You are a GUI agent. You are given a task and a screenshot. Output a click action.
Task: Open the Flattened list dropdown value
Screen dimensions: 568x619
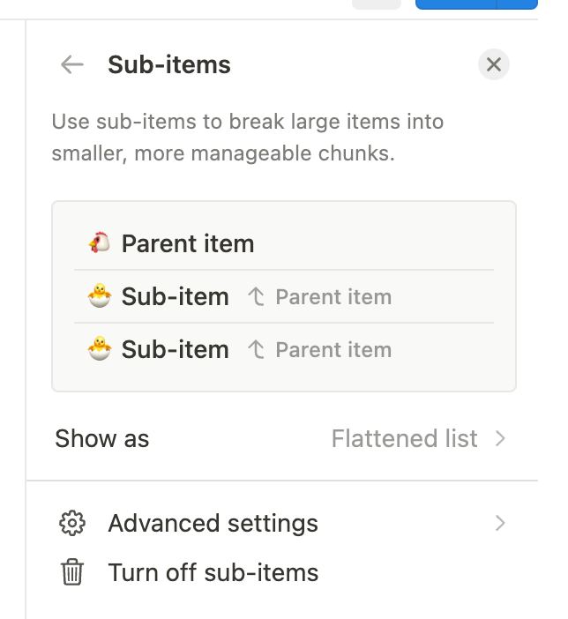pyautogui.click(x=405, y=438)
